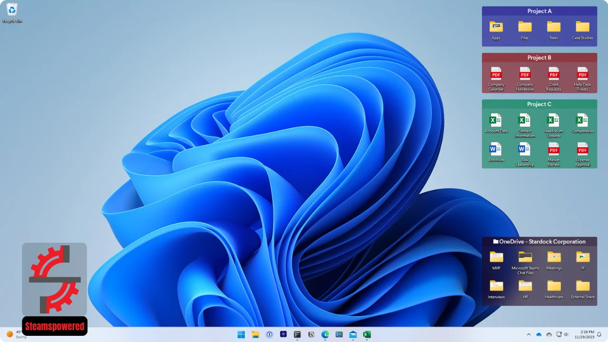Screen dimensions: 608x342
Task: Click the Project A fence title bar
Action: point(540,11)
